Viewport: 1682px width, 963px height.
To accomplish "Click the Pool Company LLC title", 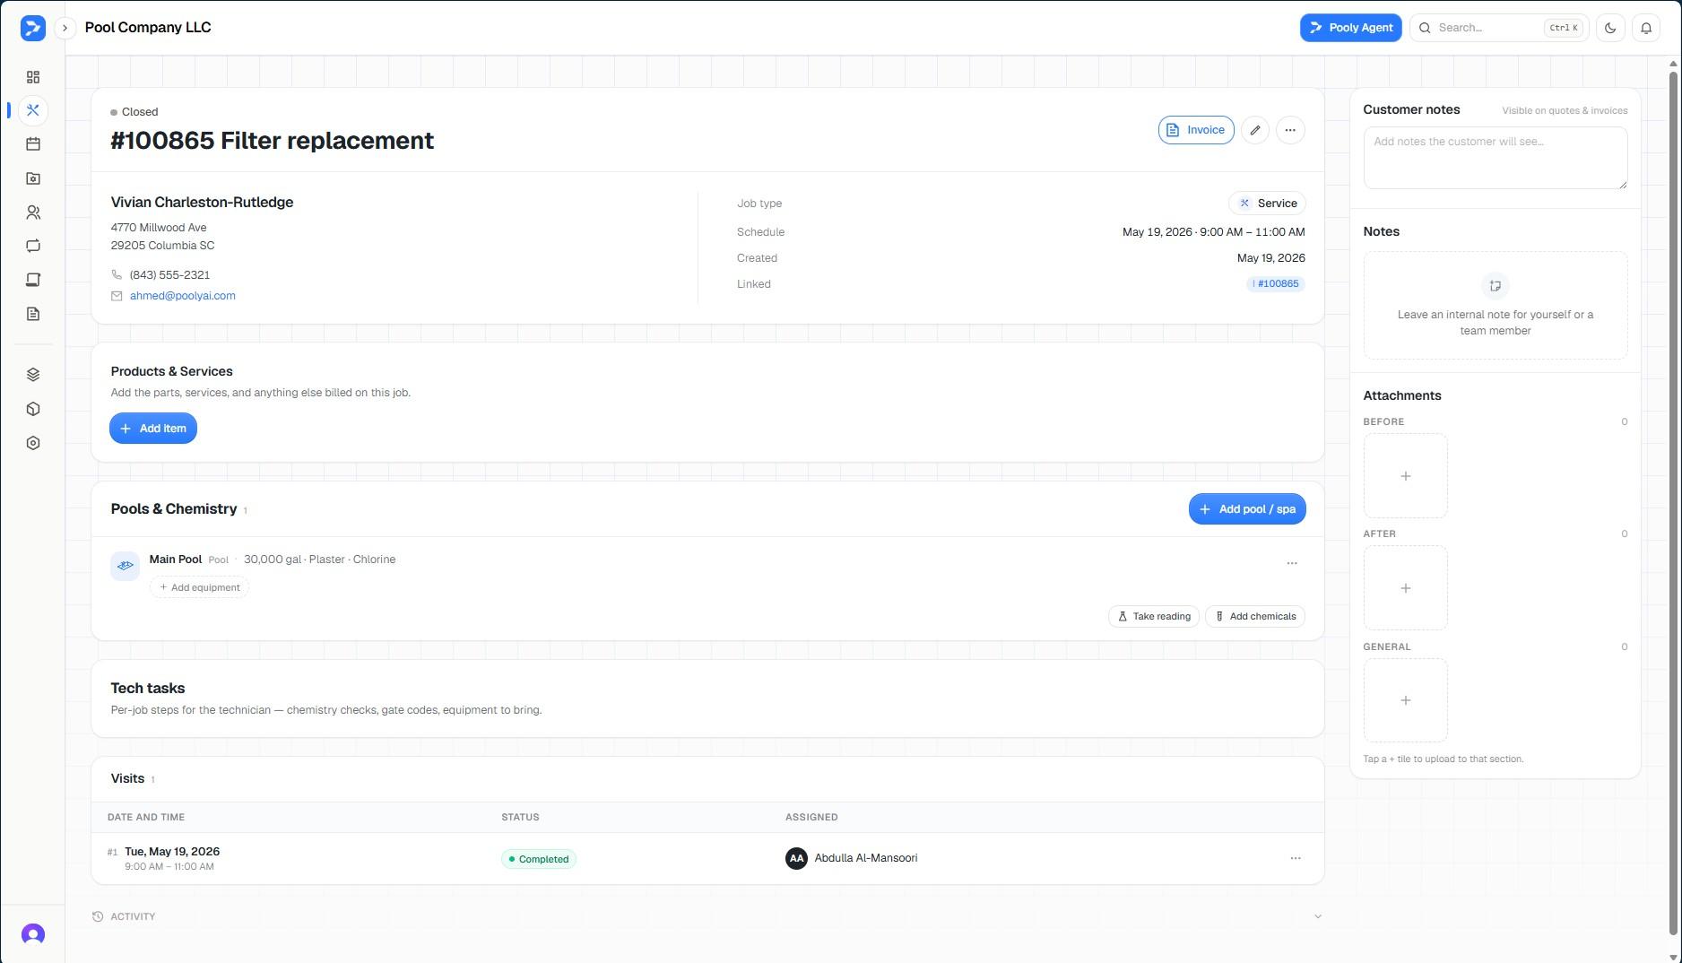I will point(148,28).
